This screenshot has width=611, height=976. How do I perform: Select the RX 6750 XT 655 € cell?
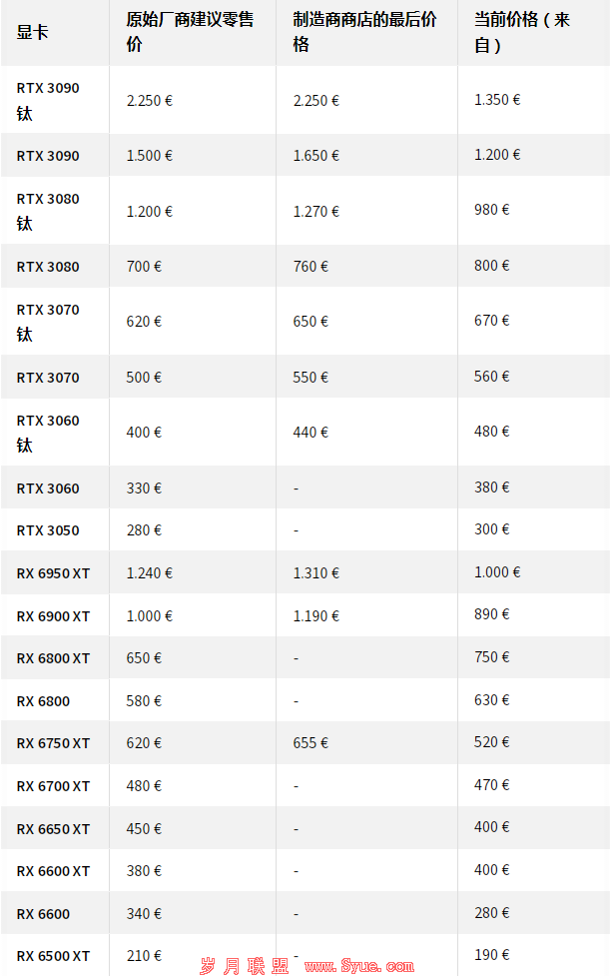(x=310, y=743)
